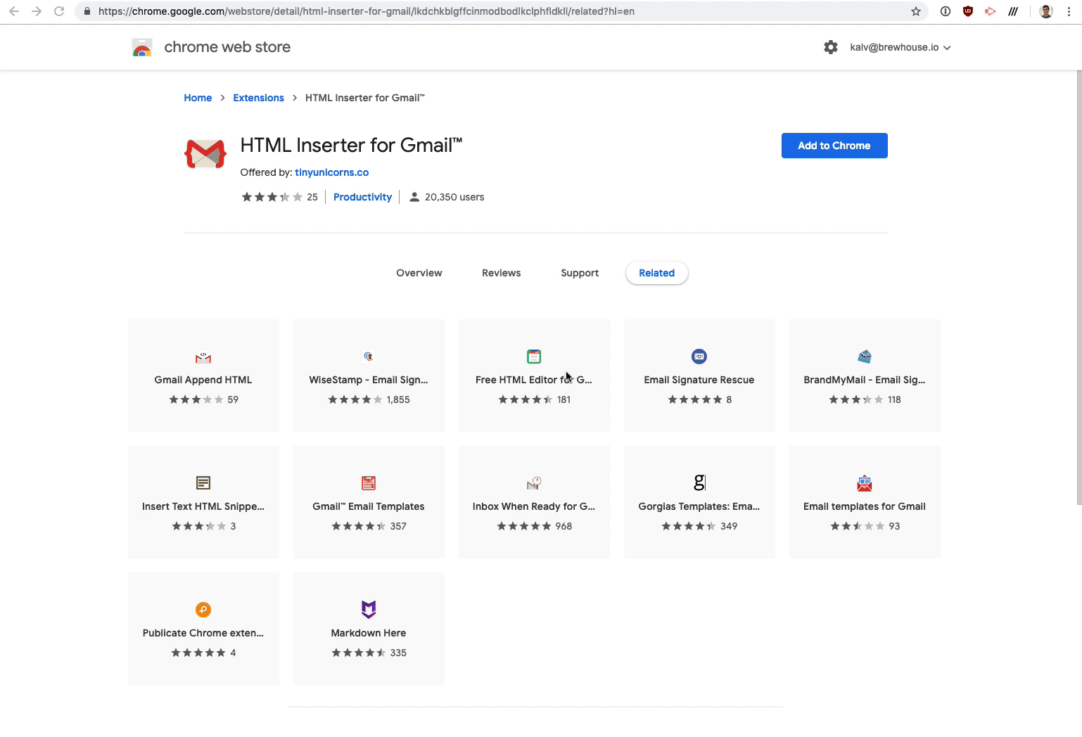
Task: Click HTML Inserter Gmail envelope icon
Action: tap(205, 153)
